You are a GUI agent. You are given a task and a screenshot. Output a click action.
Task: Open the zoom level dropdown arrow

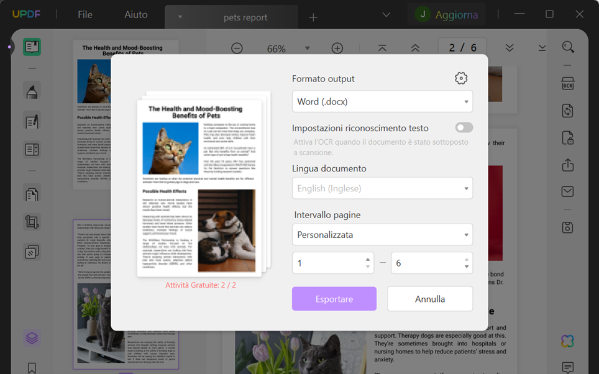pos(308,48)
